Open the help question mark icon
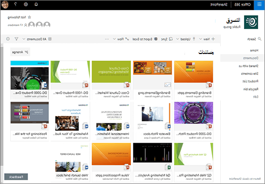The image size is (265, 184). (x=15, y=5)
